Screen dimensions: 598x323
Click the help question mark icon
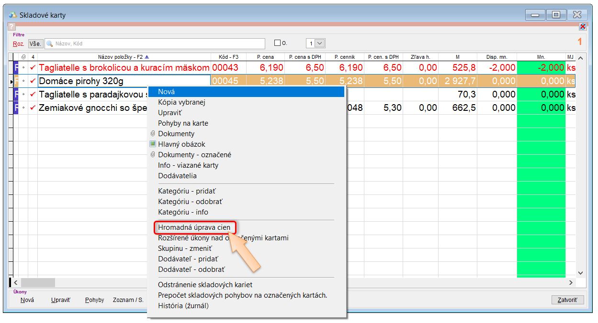point(12,27)
